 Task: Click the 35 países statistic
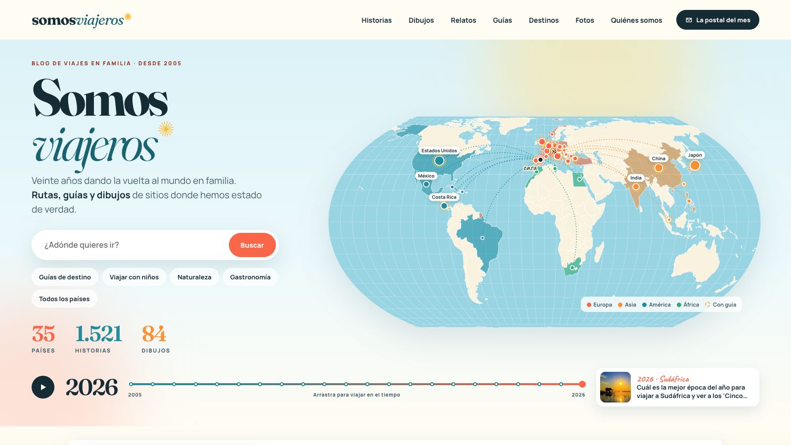pyautogui.click(x=44, y=339)
